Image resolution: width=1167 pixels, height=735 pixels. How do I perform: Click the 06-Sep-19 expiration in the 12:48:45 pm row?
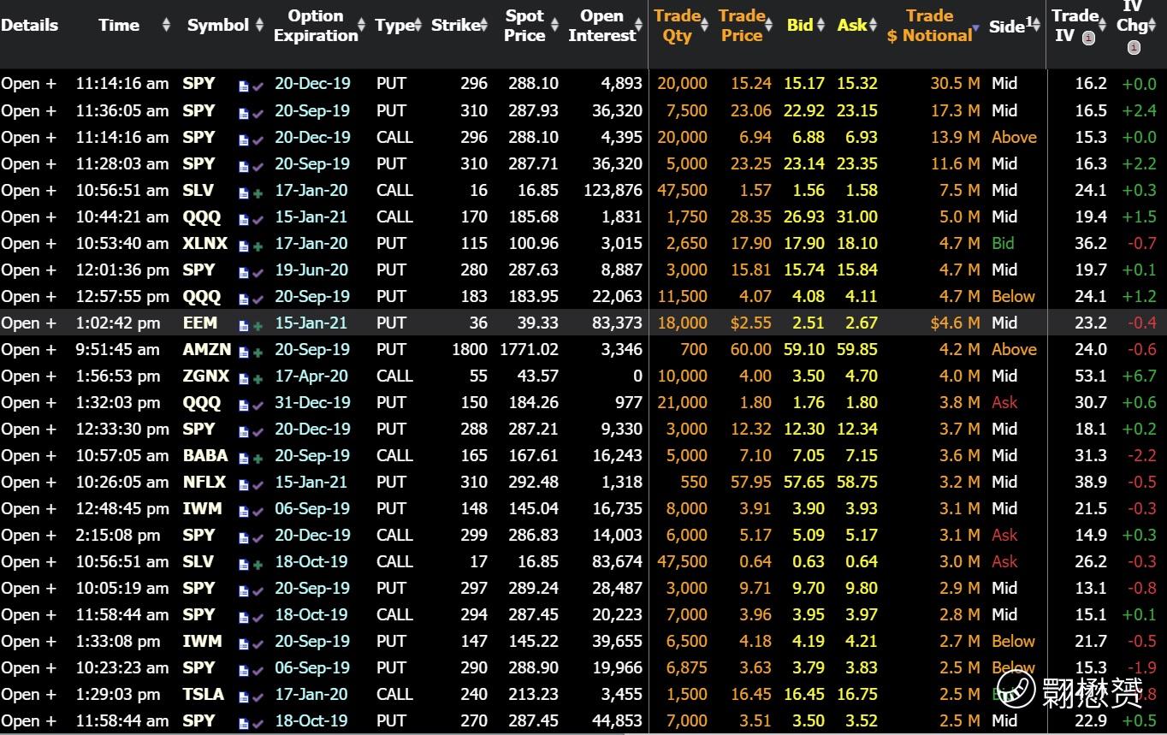pos(312,508)
